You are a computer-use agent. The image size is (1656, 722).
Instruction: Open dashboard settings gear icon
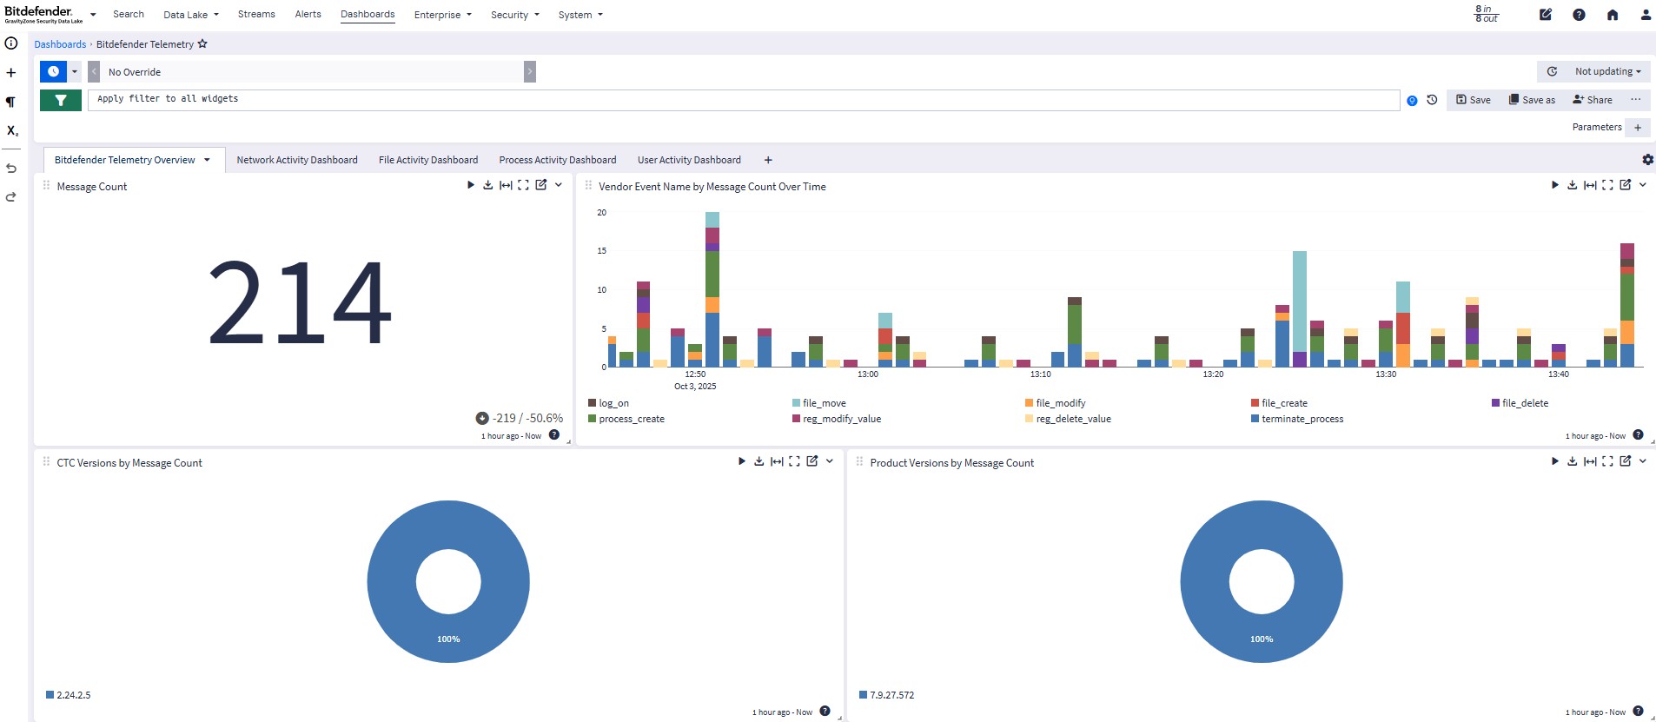click(1647, 160)
